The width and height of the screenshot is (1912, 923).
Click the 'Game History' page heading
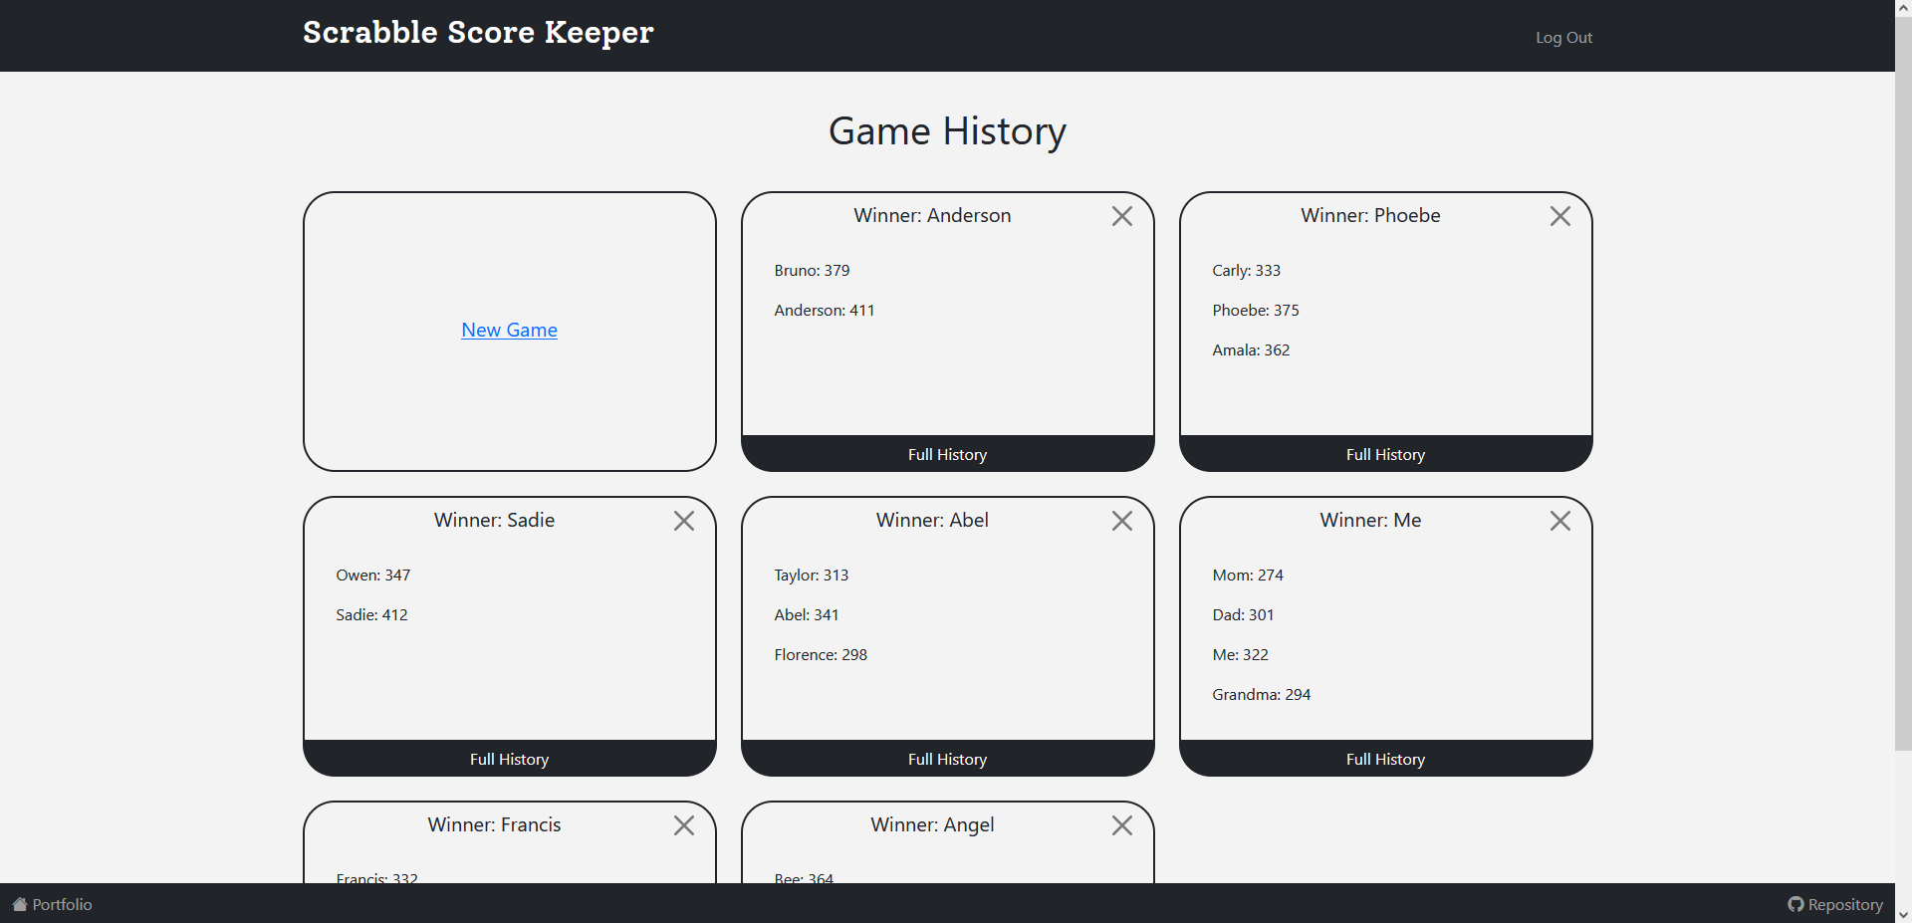click(x=947, y=130)
